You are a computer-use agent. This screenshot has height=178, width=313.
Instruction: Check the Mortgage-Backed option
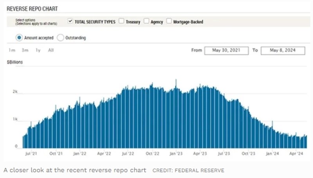tap(170, 22)
